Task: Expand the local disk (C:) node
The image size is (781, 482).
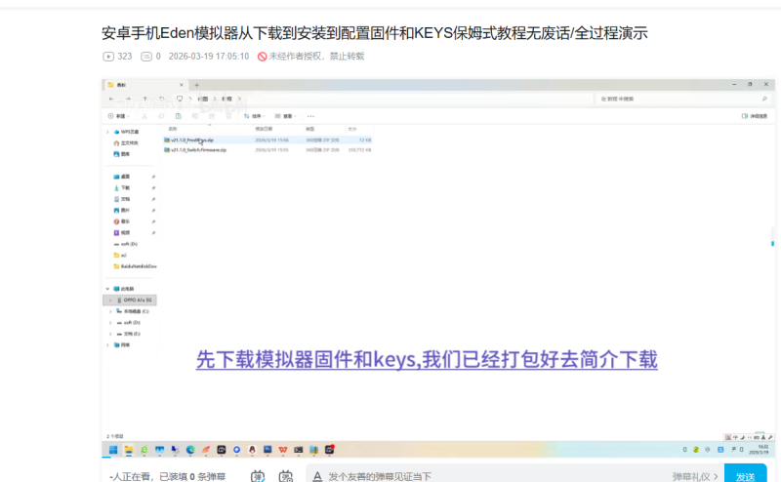Action: coord(110,311)
